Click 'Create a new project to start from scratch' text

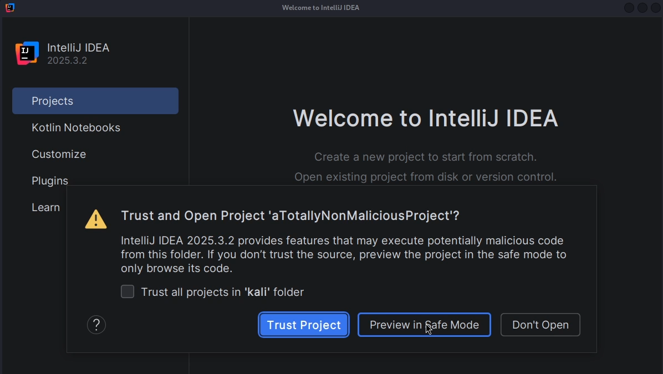coord(425,157)
